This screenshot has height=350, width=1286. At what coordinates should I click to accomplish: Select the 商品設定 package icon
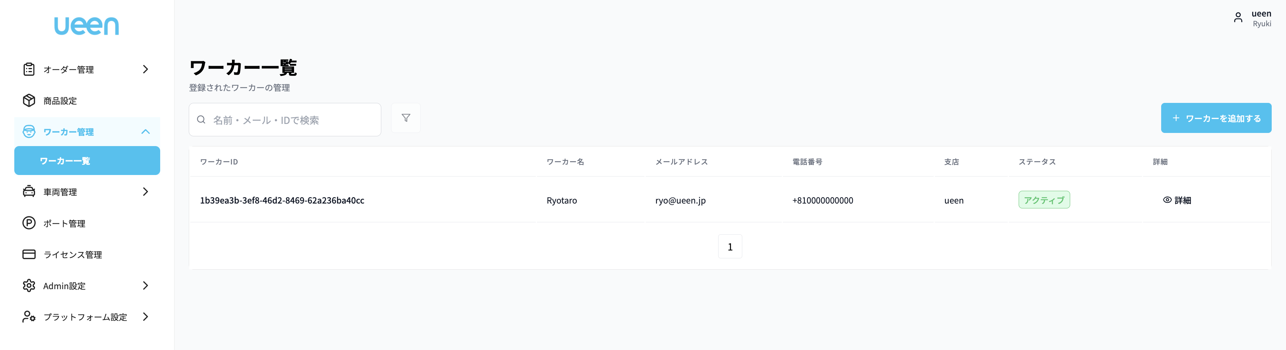(29, 100)
